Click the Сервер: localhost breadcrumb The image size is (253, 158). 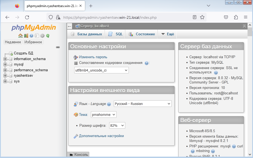coord(94,26)
